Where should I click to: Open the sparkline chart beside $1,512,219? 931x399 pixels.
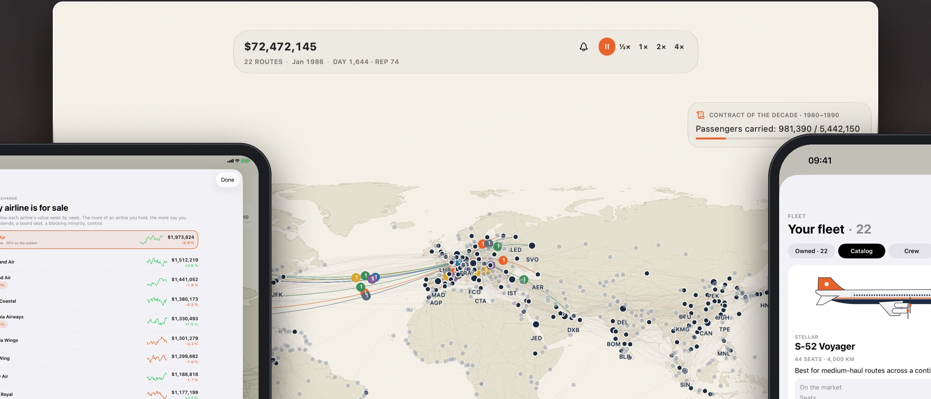(x=157, y=262)
